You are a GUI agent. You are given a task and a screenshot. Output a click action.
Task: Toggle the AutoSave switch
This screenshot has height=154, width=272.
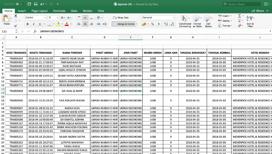pos(20,4)
